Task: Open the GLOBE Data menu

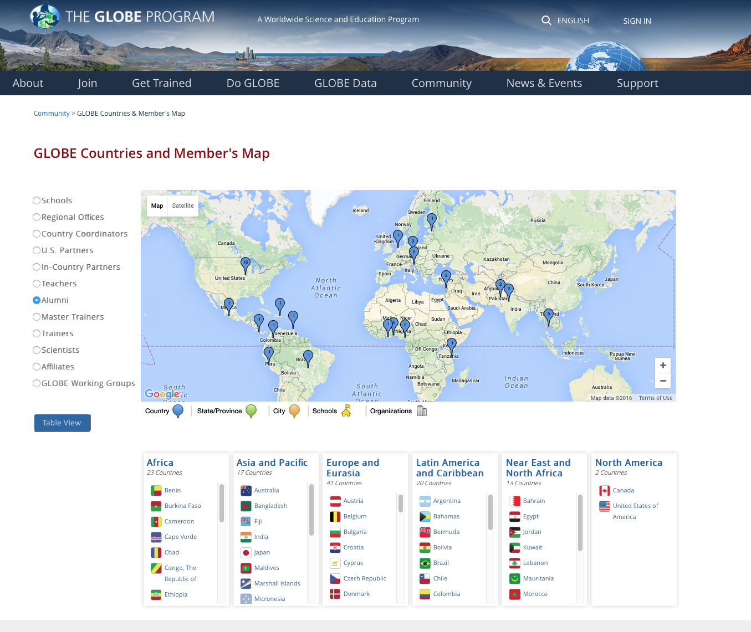Action: coord(345,83)
